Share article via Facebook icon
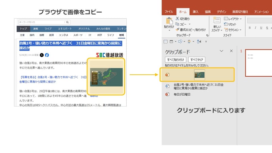272x153 pixels. (47, 55)
